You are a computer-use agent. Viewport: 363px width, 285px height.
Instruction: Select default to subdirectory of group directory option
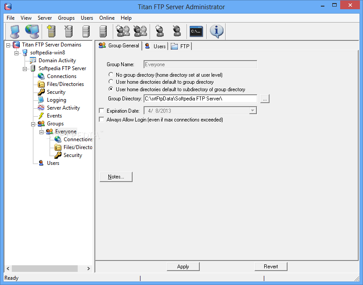tap(111, 89)
